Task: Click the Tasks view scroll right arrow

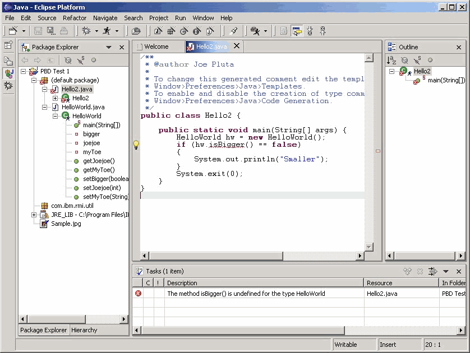Action: (461, 330)
